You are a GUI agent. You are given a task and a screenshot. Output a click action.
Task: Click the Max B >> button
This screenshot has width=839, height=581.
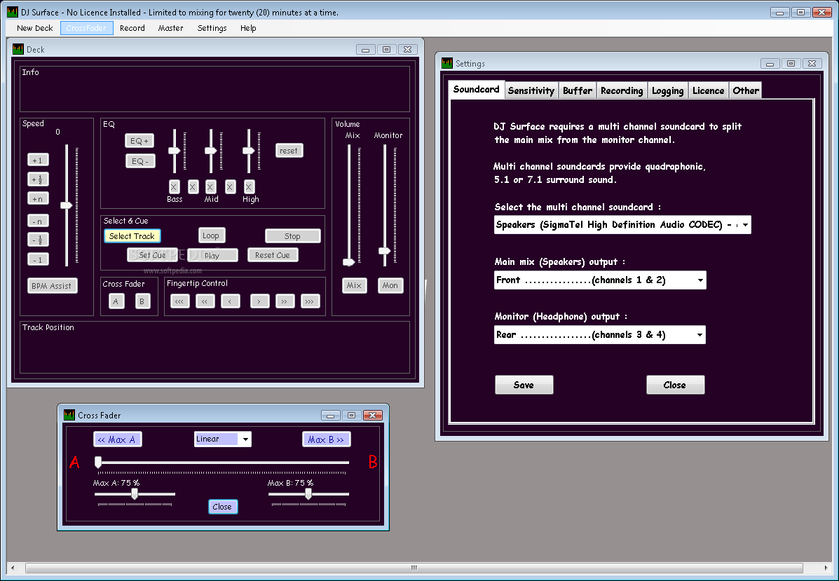pos(327,439)
